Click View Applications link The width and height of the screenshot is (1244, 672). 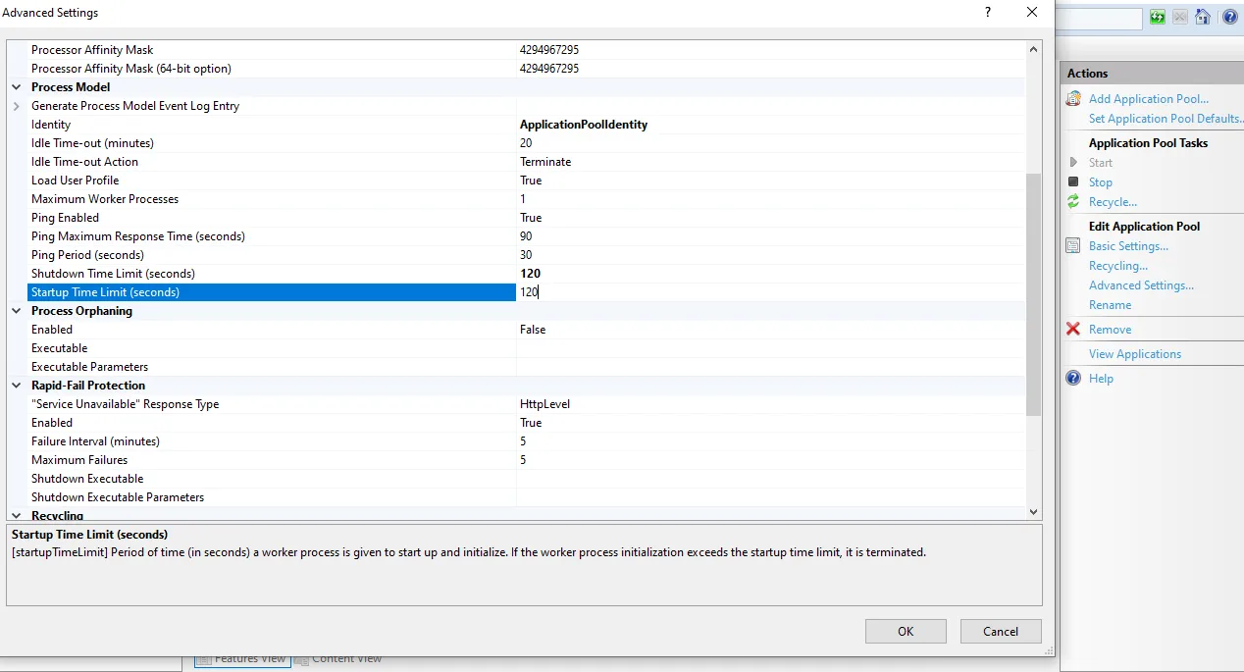(x=1135, y=354)
